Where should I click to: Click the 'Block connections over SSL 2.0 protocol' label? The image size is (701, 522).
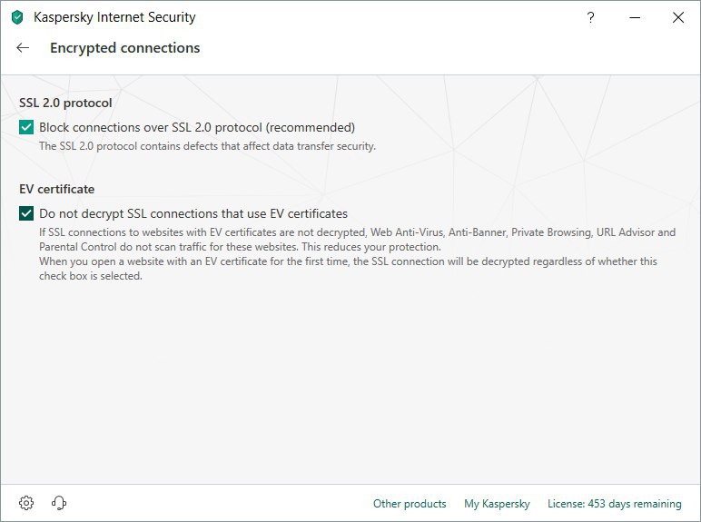coord(197,128)
